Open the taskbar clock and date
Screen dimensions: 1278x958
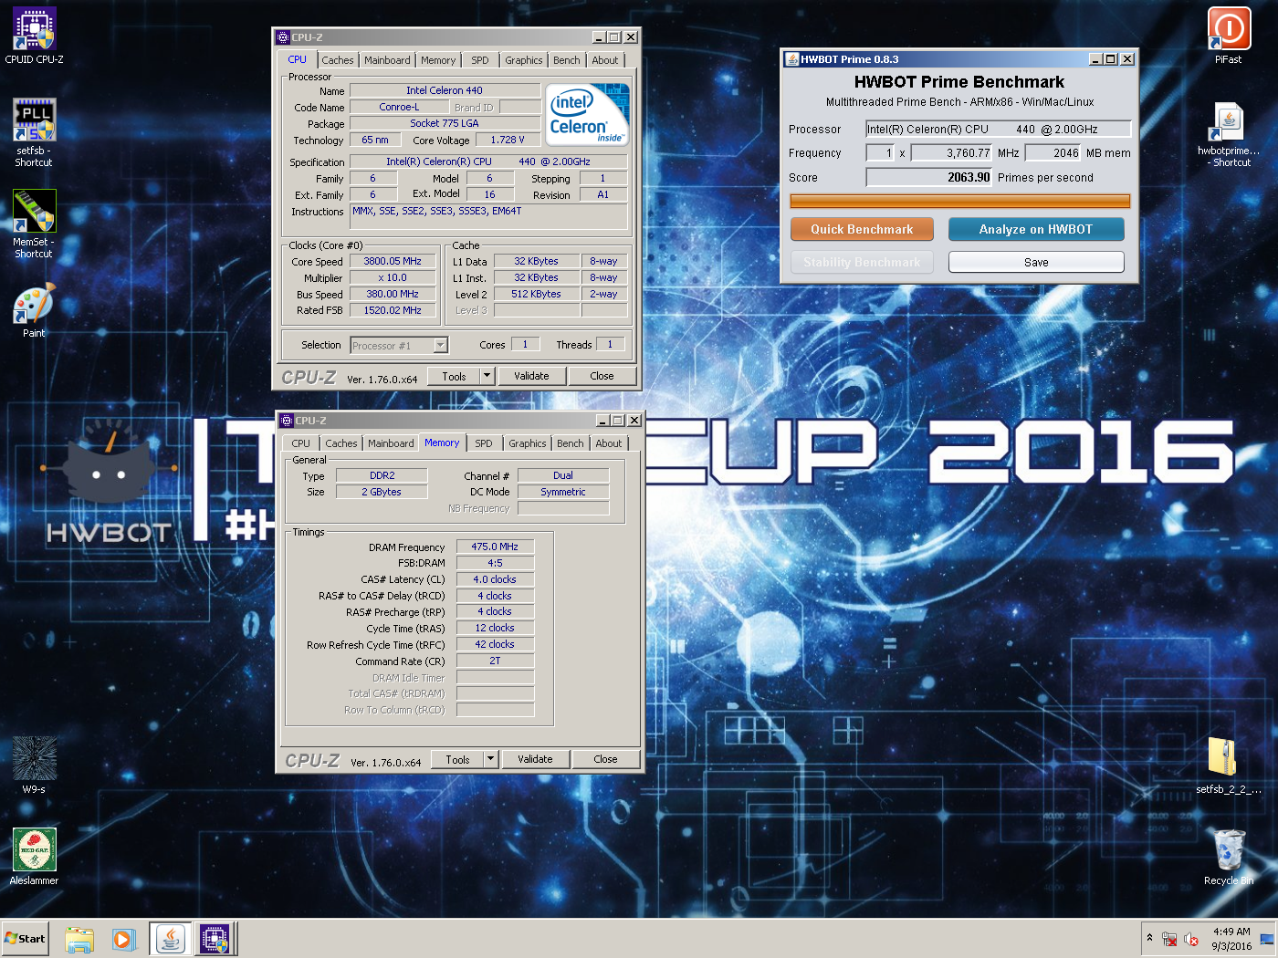(1231, 939)
